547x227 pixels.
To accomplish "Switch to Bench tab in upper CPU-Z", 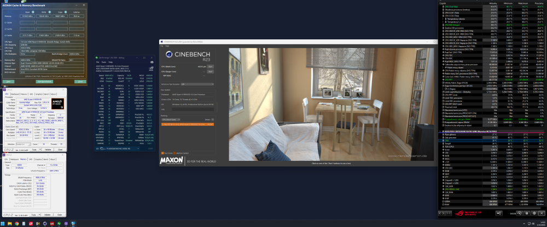I will pos(46,94).
